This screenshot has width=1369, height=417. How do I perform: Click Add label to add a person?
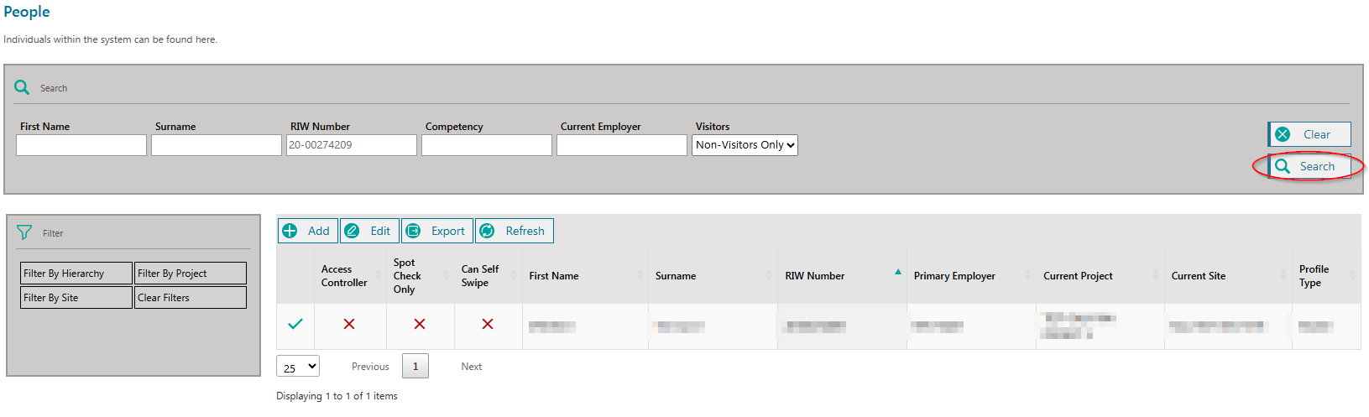tap(319, 231)
